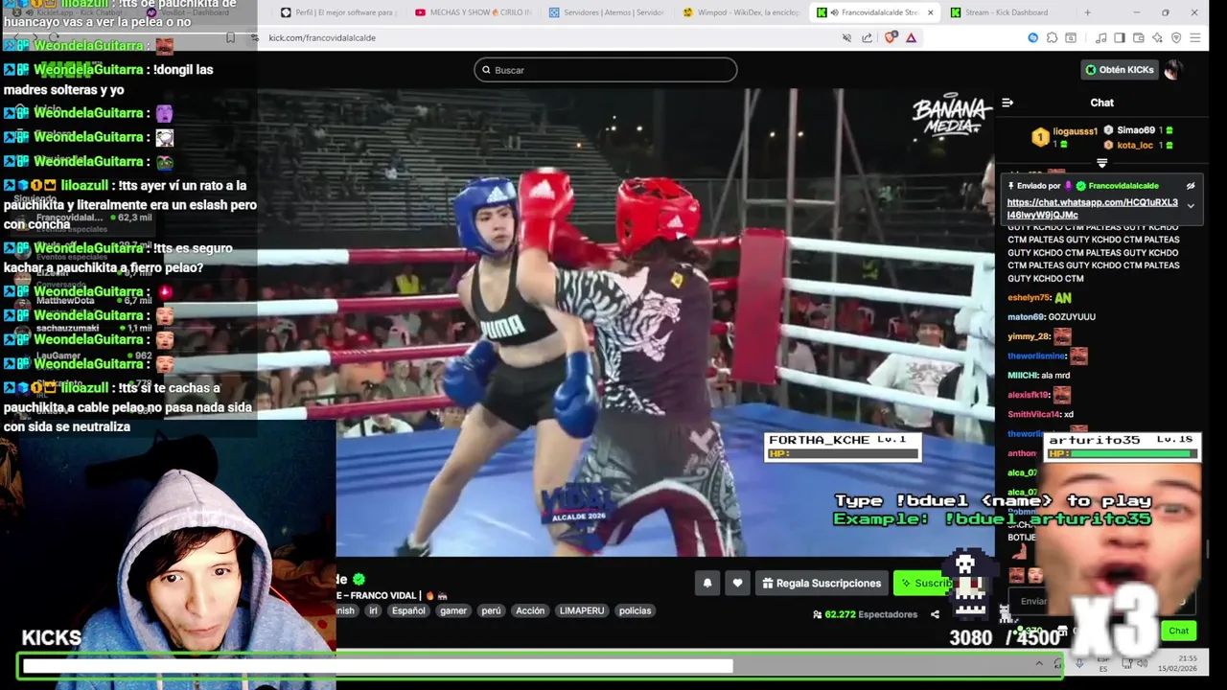Select the perú tag

point(491,610)
